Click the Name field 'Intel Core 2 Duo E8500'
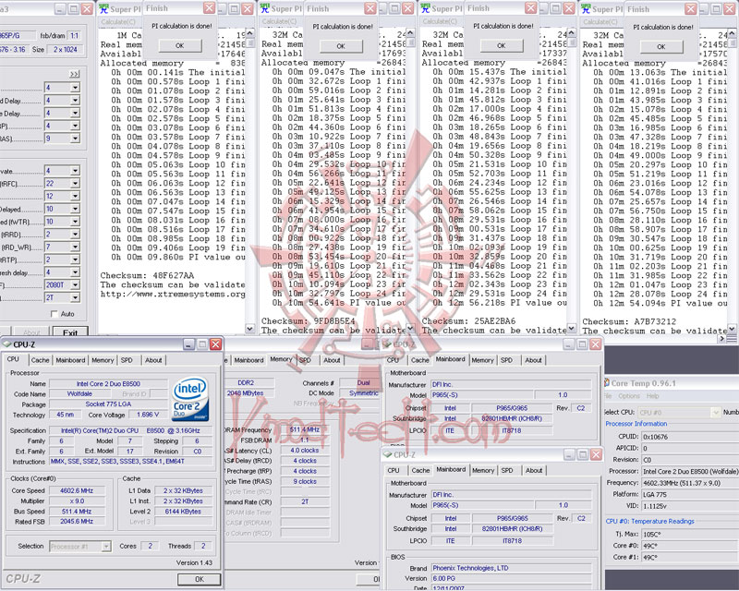Screen dimensions: 739x591 click(x=108, y=383)
